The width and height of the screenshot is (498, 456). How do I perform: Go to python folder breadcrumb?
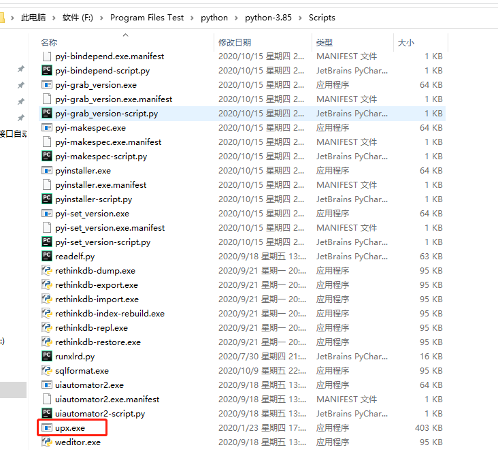pos(214,18)
